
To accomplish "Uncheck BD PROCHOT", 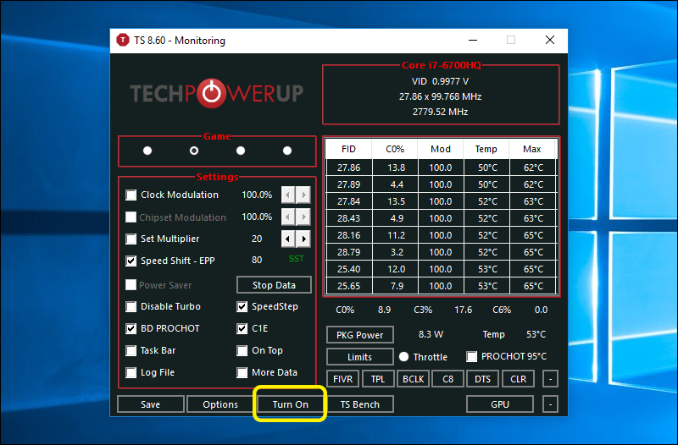I will tap(131, 329).
